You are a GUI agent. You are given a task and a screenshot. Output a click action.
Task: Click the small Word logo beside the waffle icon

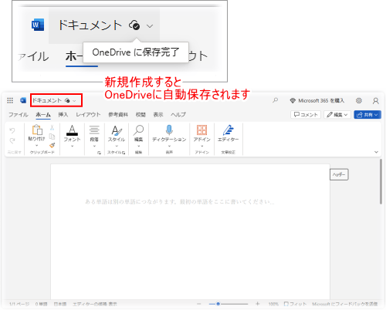(x=23, y=100)
